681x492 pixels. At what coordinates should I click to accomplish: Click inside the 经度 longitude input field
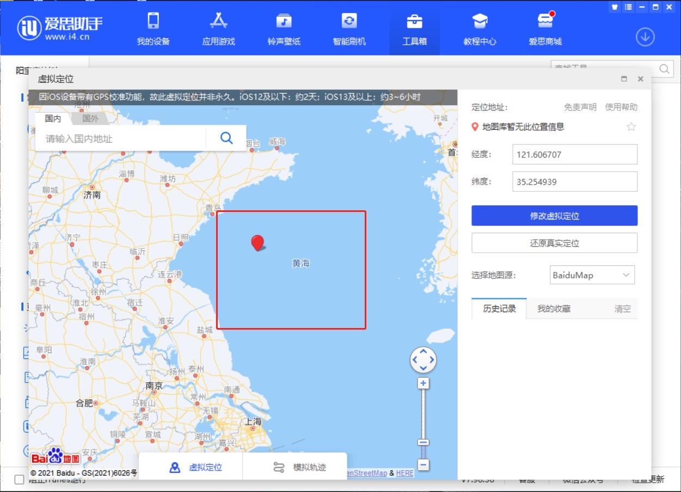pos(574,155)
